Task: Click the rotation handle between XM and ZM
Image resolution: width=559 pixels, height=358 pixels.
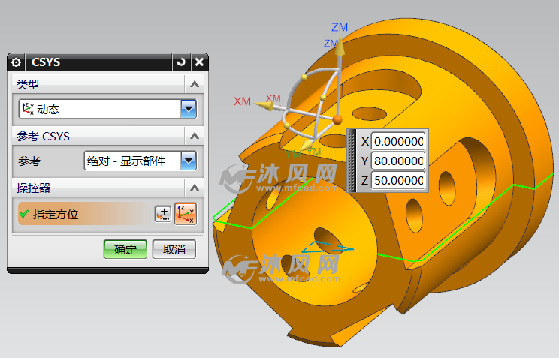Action: pyautogui.click(x=304, y=77)
